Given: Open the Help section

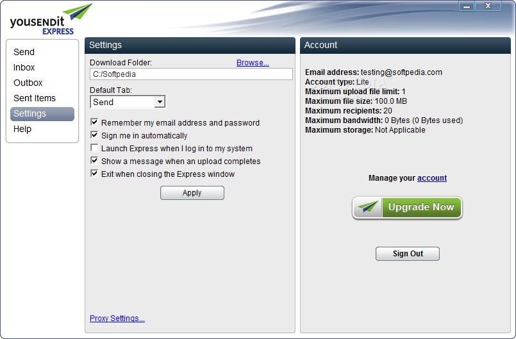Looking at the screenshot, I should (22, 129).
